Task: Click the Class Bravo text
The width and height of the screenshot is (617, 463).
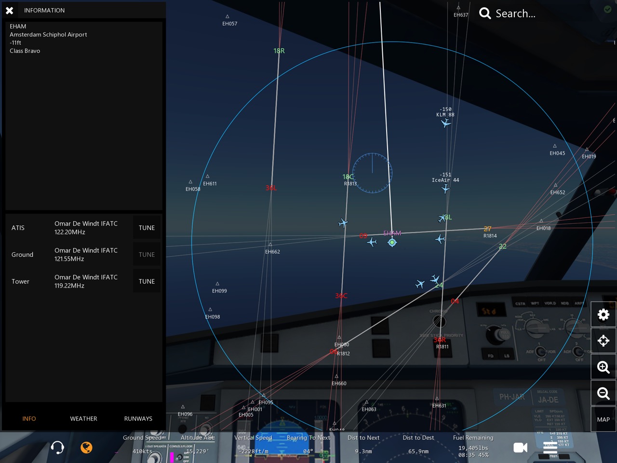Action: [x=25, y=51]
